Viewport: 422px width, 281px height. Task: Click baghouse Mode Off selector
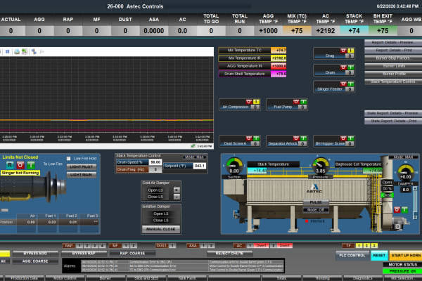[x=316, y=210]
